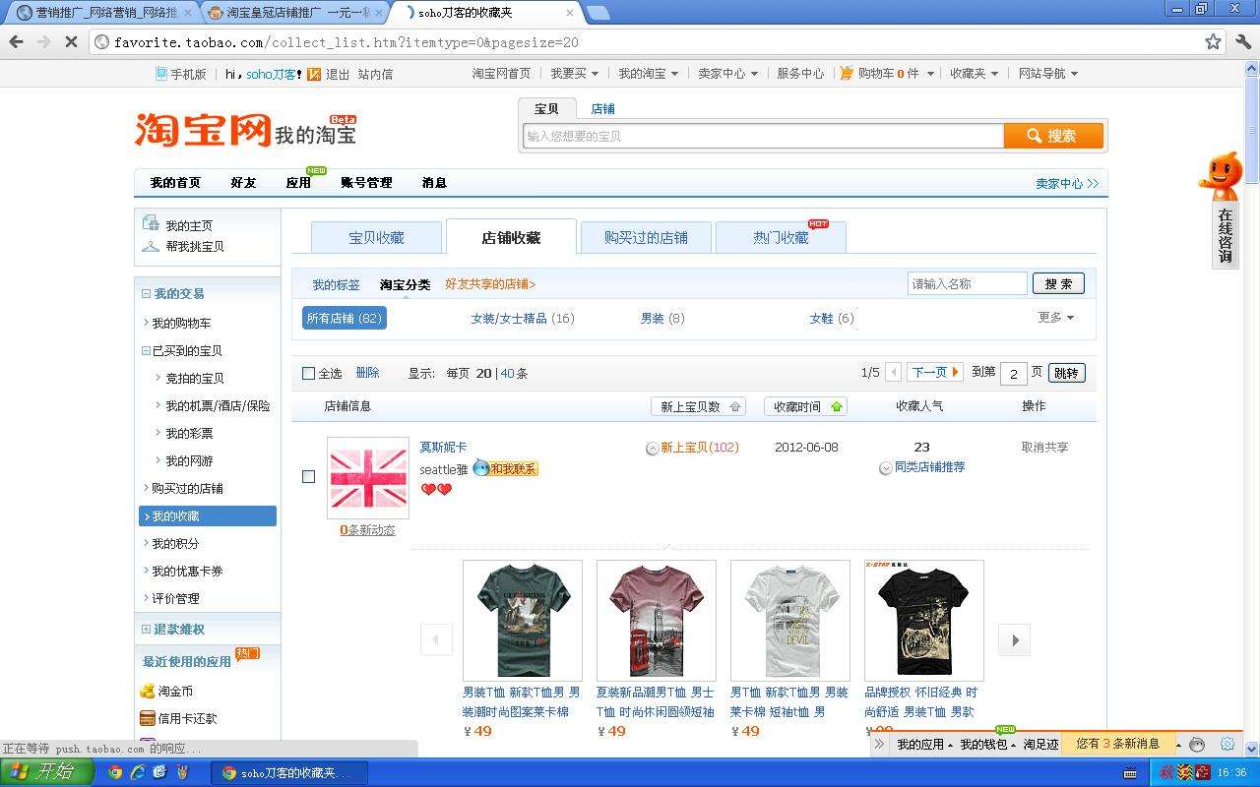Image resolution: width=1260 pixels, height=787 pixels.
Task: Click the browser bookmark star icon
Action: pyautogui.click(x=1213, y=42)
